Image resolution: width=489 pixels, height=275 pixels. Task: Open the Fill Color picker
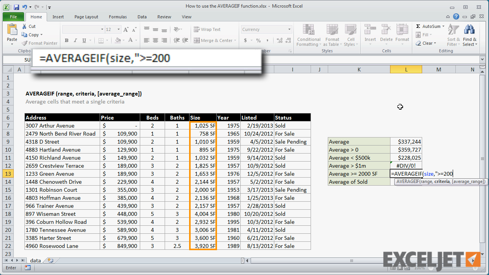pos(123,40)
